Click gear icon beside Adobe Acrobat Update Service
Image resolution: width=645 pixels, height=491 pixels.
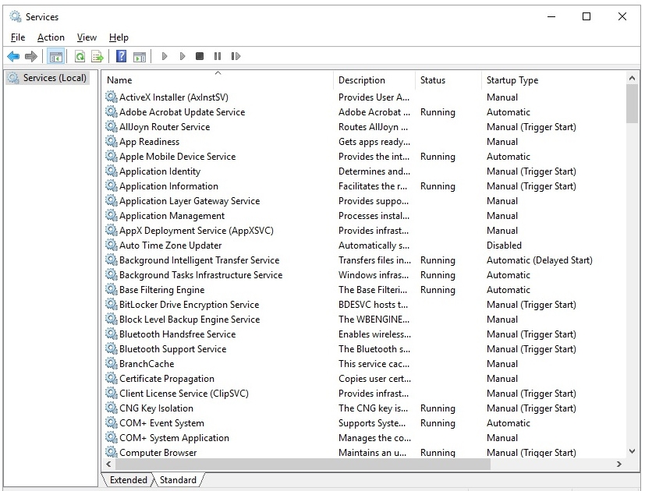111,111
